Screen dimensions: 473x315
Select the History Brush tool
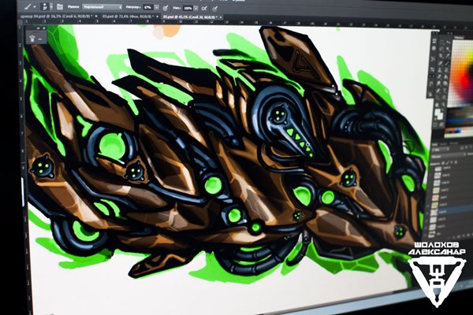click(x=446, y=70)
